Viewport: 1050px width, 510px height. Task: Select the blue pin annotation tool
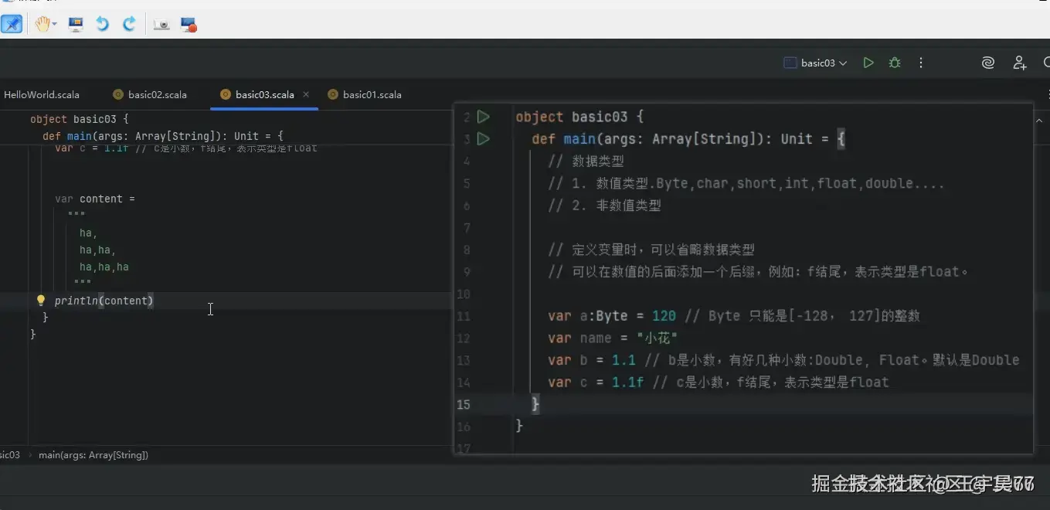pyautogui.click(x=12, y=24)
